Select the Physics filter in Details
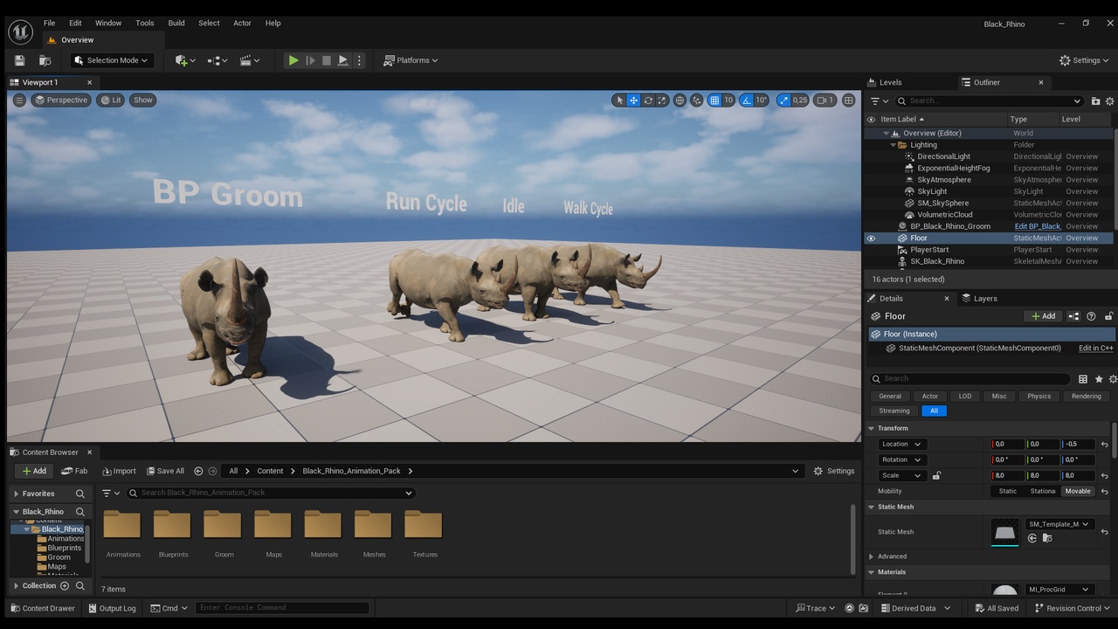This screenshot has height=629, width=1118. point(1039,396)
